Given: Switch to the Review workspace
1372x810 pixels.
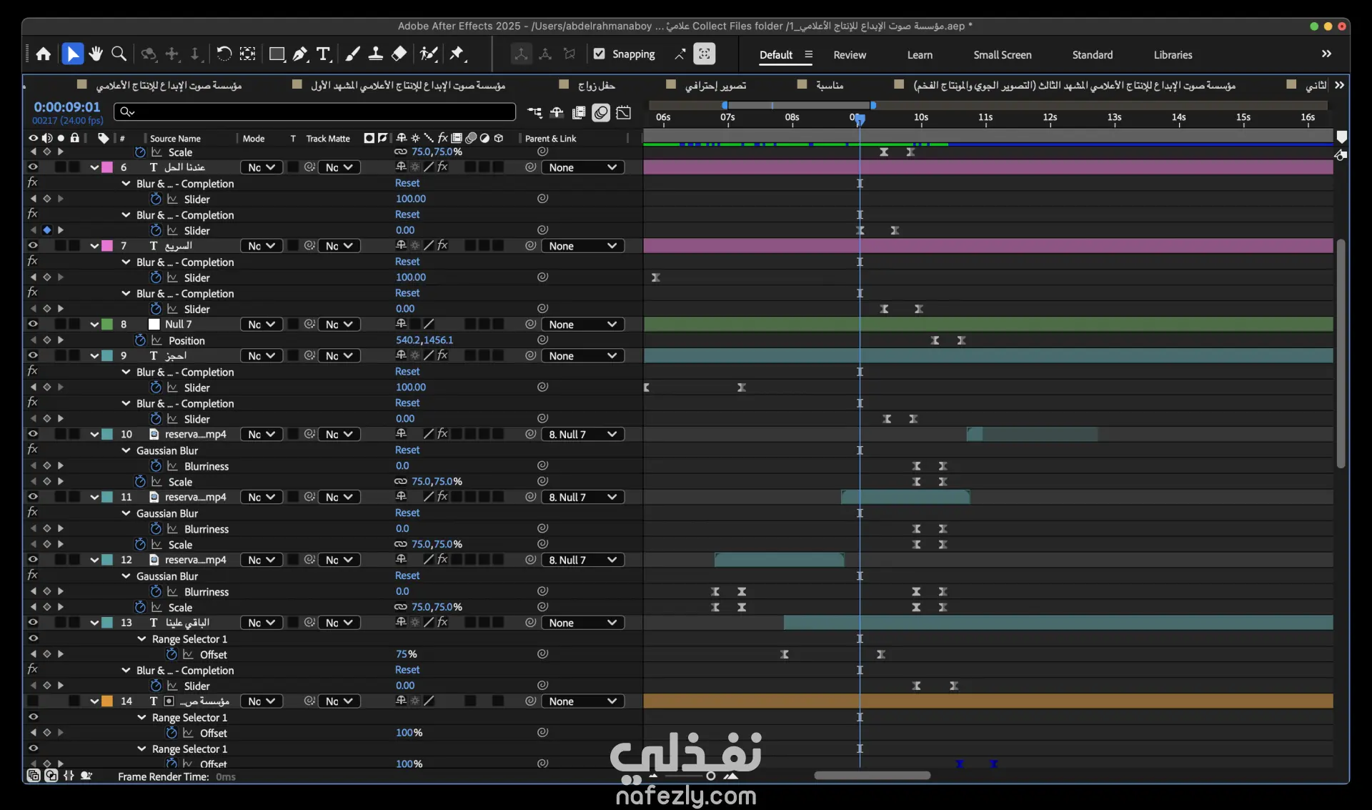Looking at the screenshot, I should 849,55.
